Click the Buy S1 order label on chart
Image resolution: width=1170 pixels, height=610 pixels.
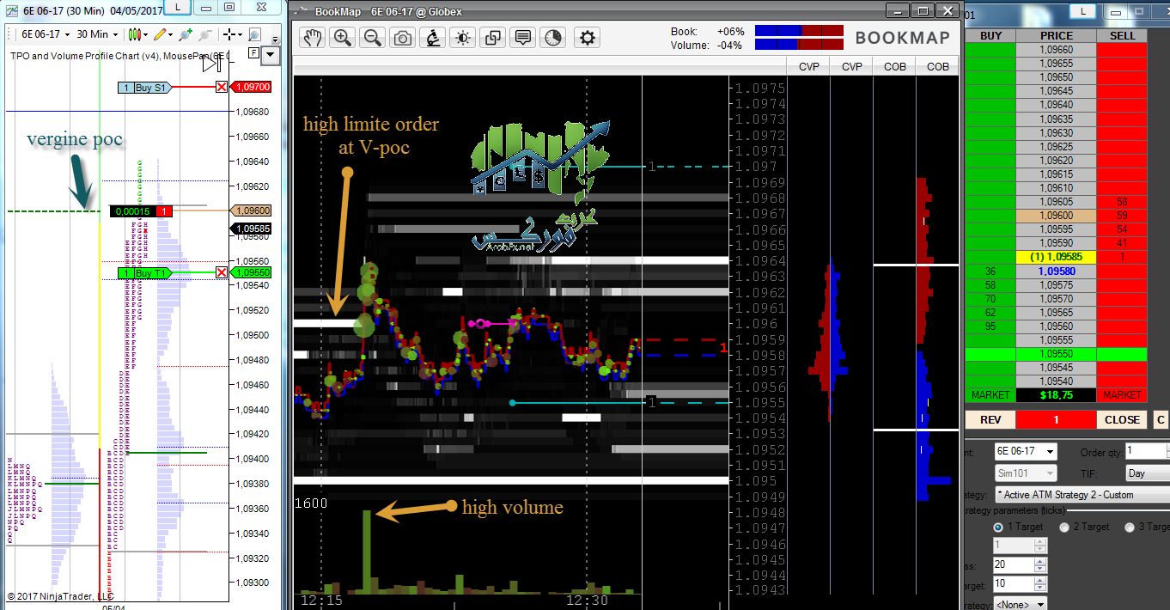[145, 88]
